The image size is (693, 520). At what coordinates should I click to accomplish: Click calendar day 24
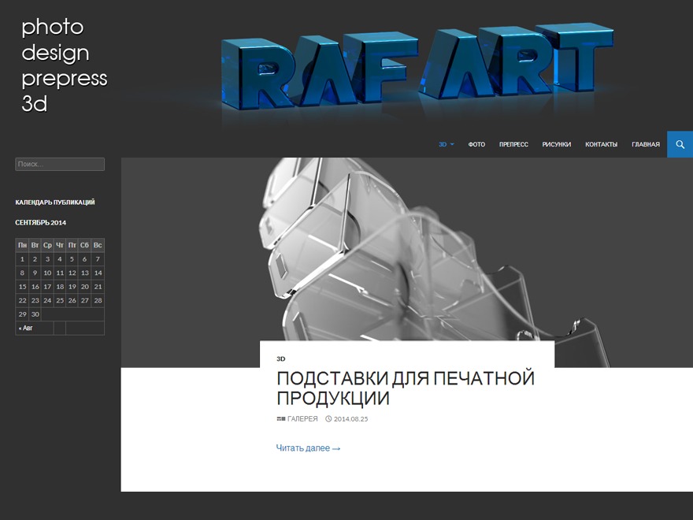(47, 300)
